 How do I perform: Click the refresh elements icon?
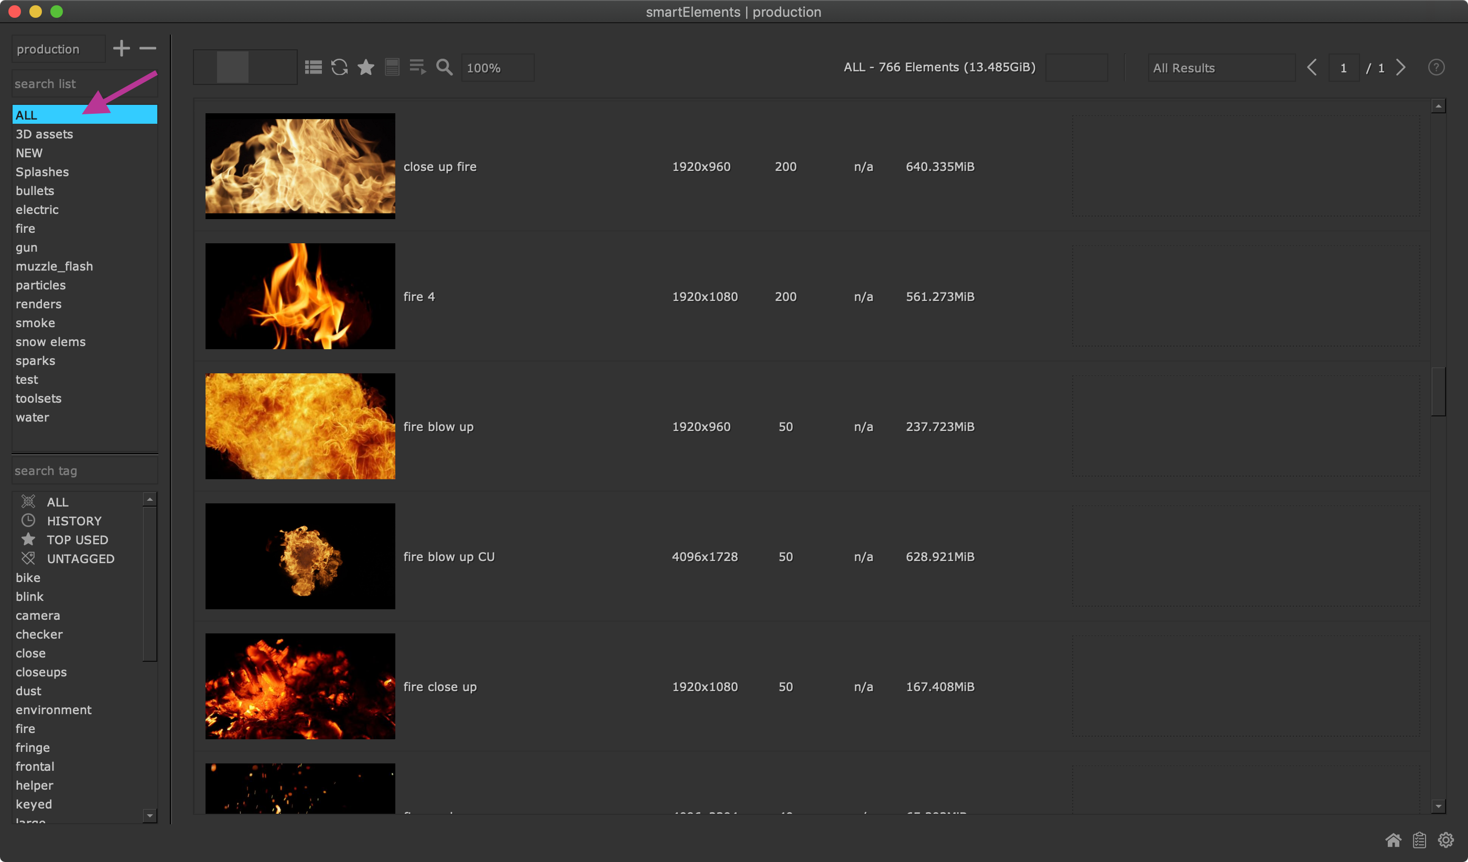[x=340, y=68]
